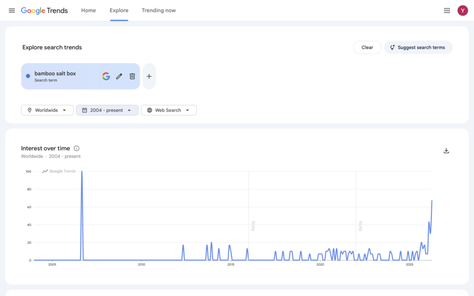The width and height of the screenshot is (474, 296).
Task: Click the Google icon on search term
Action: pyautogui.click(x=106, y=76)
